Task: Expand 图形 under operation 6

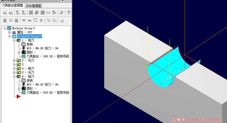Action: coord(19,89)
